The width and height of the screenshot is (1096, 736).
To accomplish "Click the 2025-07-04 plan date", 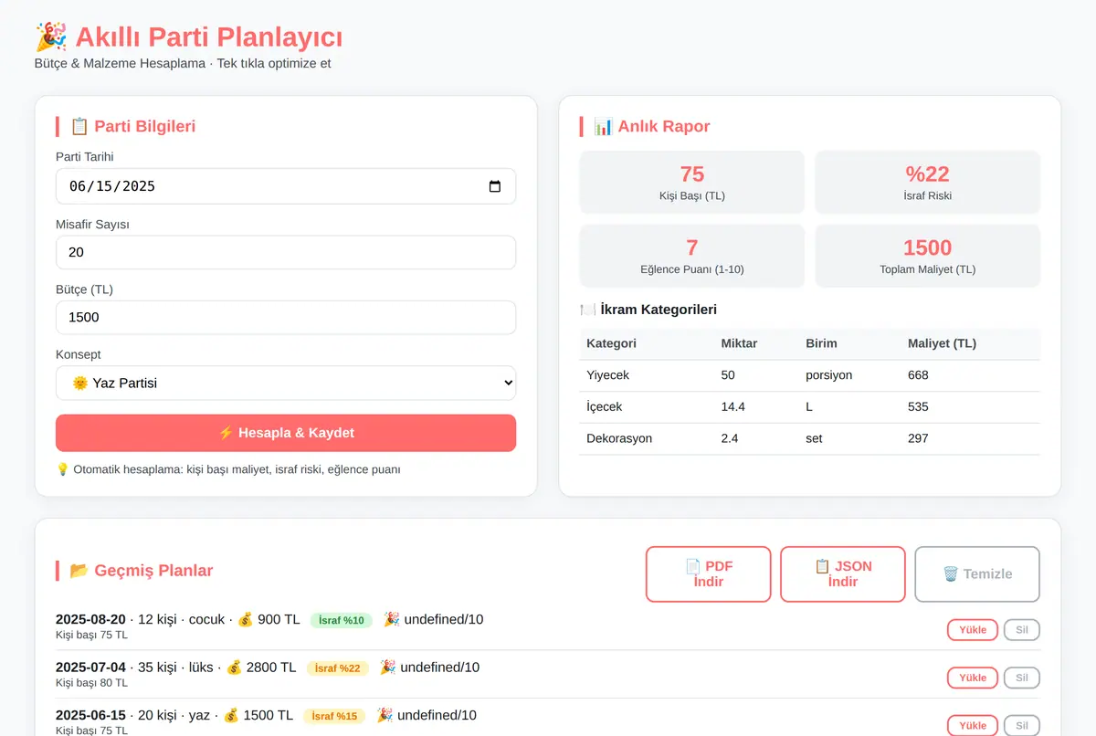I will click(x=90, y=668).
